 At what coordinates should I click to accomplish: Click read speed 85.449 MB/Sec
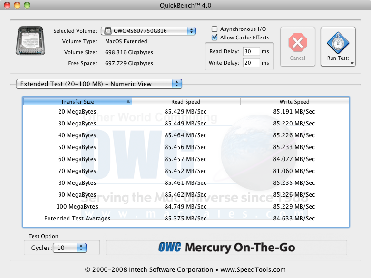(x=185, y=124)
